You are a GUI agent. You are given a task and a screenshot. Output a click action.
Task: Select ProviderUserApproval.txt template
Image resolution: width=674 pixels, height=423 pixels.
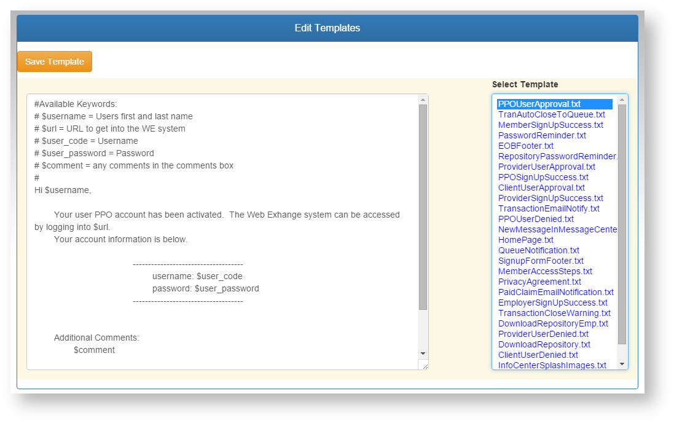pos(547,167)
